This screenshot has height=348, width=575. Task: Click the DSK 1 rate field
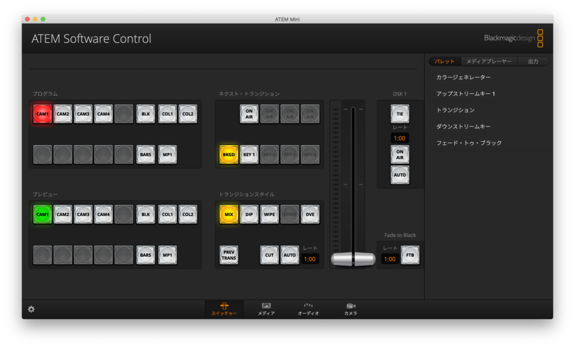pos(400,138)
